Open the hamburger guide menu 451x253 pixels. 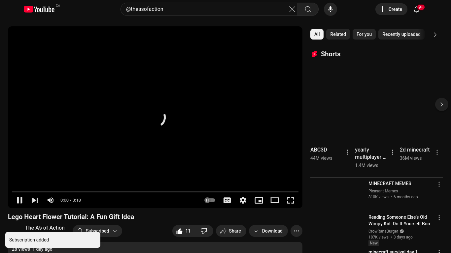click(x=12, y=9)
